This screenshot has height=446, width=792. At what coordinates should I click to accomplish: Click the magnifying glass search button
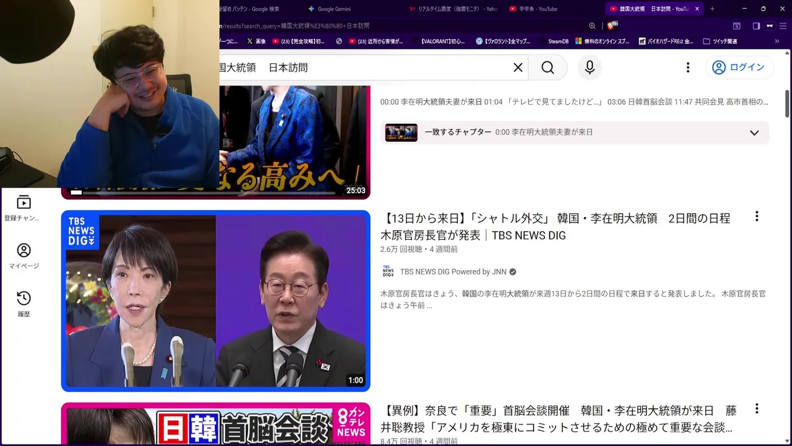(548, 68)
